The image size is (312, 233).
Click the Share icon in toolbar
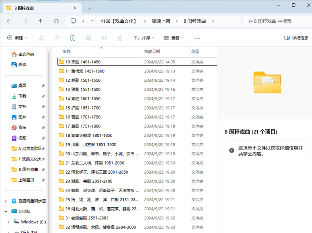tap(105, 38)
